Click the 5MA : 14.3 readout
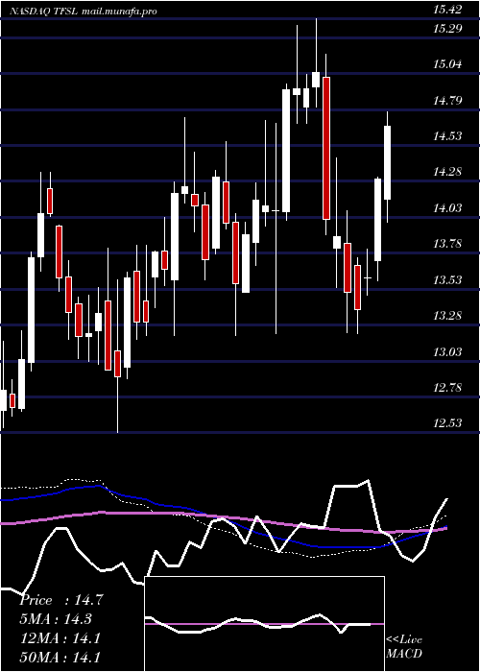Viewport: 480px width, 672px height. [57, 619]
